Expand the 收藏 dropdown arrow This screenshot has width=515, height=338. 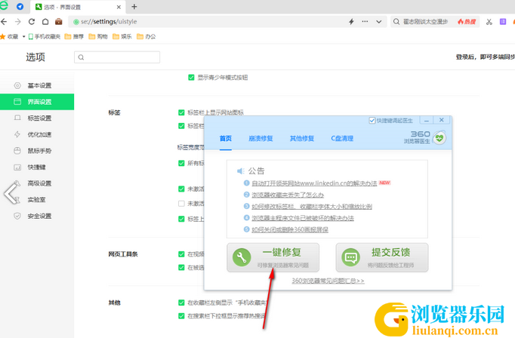click(x=23, y=36)
